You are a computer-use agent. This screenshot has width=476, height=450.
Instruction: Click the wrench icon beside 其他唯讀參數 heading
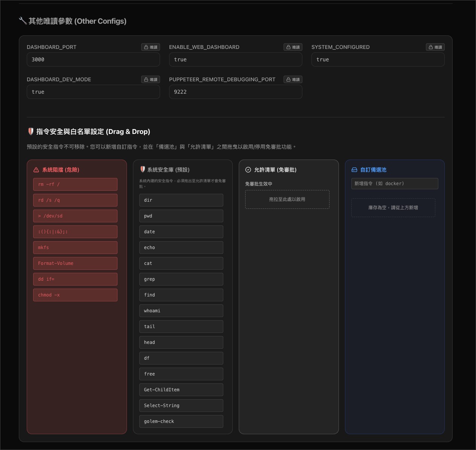23,21
